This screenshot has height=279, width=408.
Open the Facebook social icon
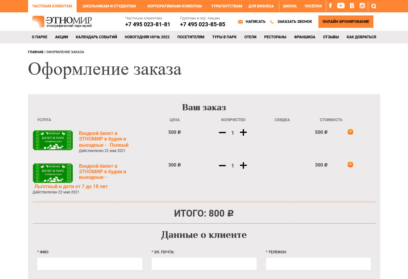pyautogui.click(x=330, y=6)
